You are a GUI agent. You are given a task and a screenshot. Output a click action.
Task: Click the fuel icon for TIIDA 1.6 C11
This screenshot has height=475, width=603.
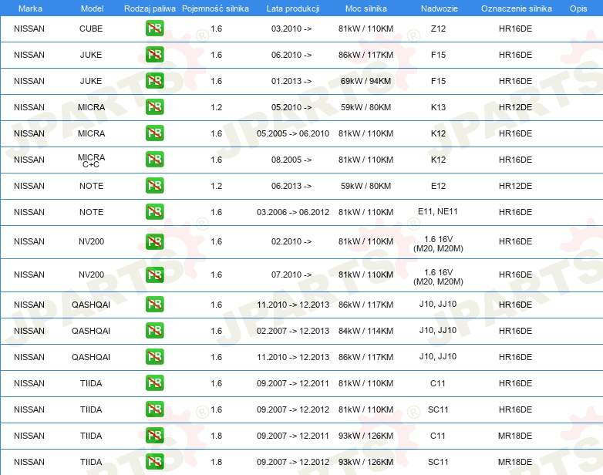coord(154,383)
